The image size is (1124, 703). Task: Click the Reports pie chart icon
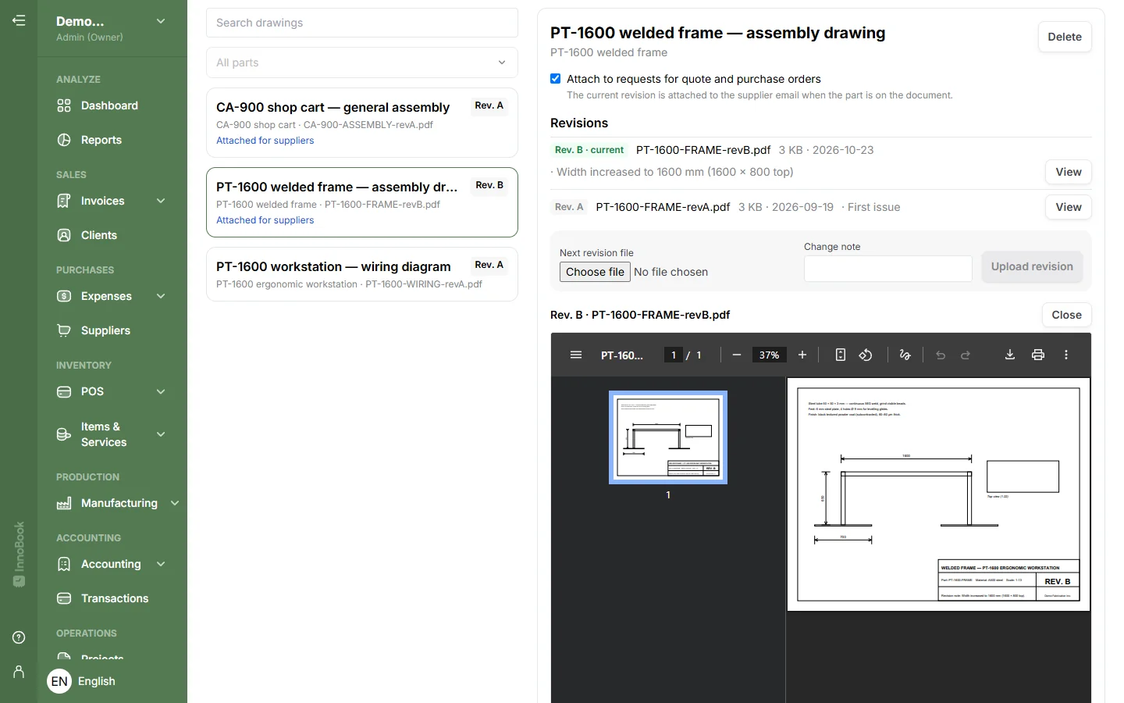tap(64, 140)
